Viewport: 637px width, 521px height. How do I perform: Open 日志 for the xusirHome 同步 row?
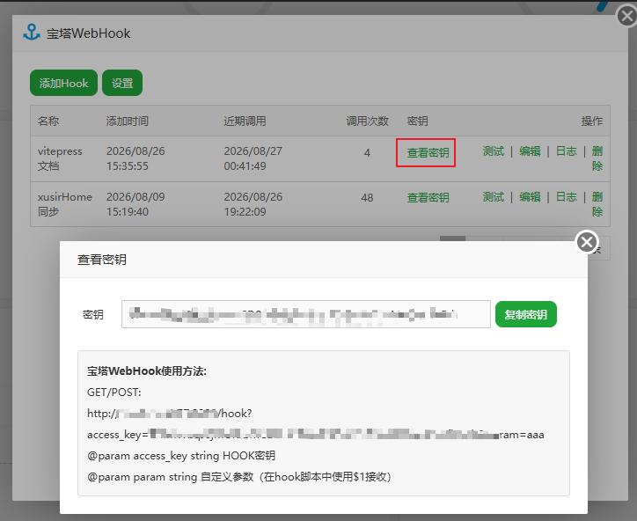tap(567, 197)
